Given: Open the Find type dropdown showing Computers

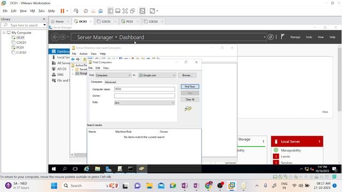Looking at the screenshot, I should (113, 75).
